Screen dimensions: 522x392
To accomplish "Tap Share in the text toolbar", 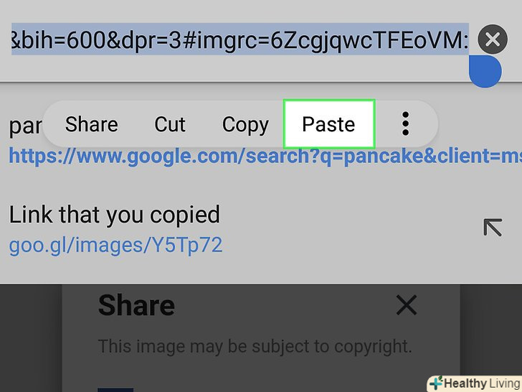I will 92,124.
